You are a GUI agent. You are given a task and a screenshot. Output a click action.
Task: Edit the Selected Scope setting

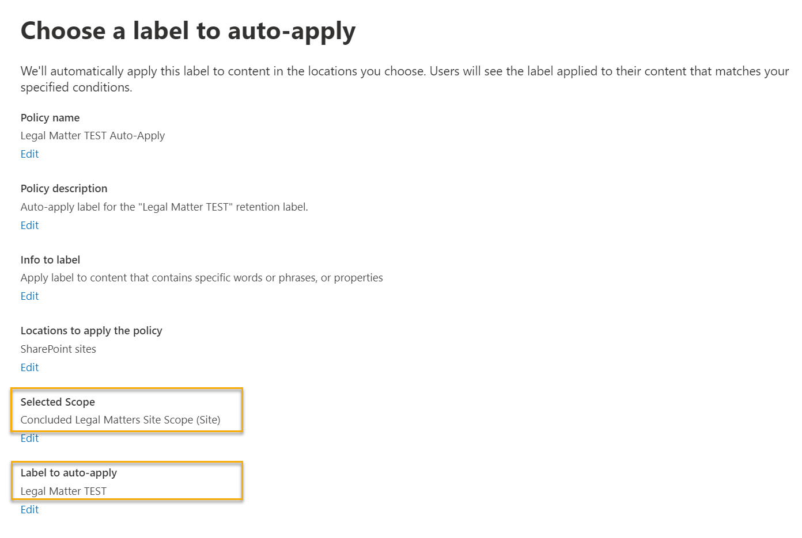[29, 438]
